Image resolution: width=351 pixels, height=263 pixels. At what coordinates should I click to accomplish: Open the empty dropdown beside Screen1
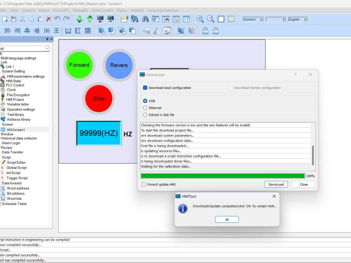click(x=283, y=20)
